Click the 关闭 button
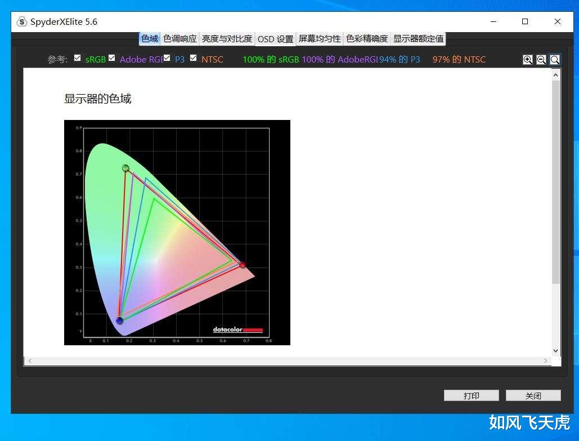579x441 pixels. [532, 395]
